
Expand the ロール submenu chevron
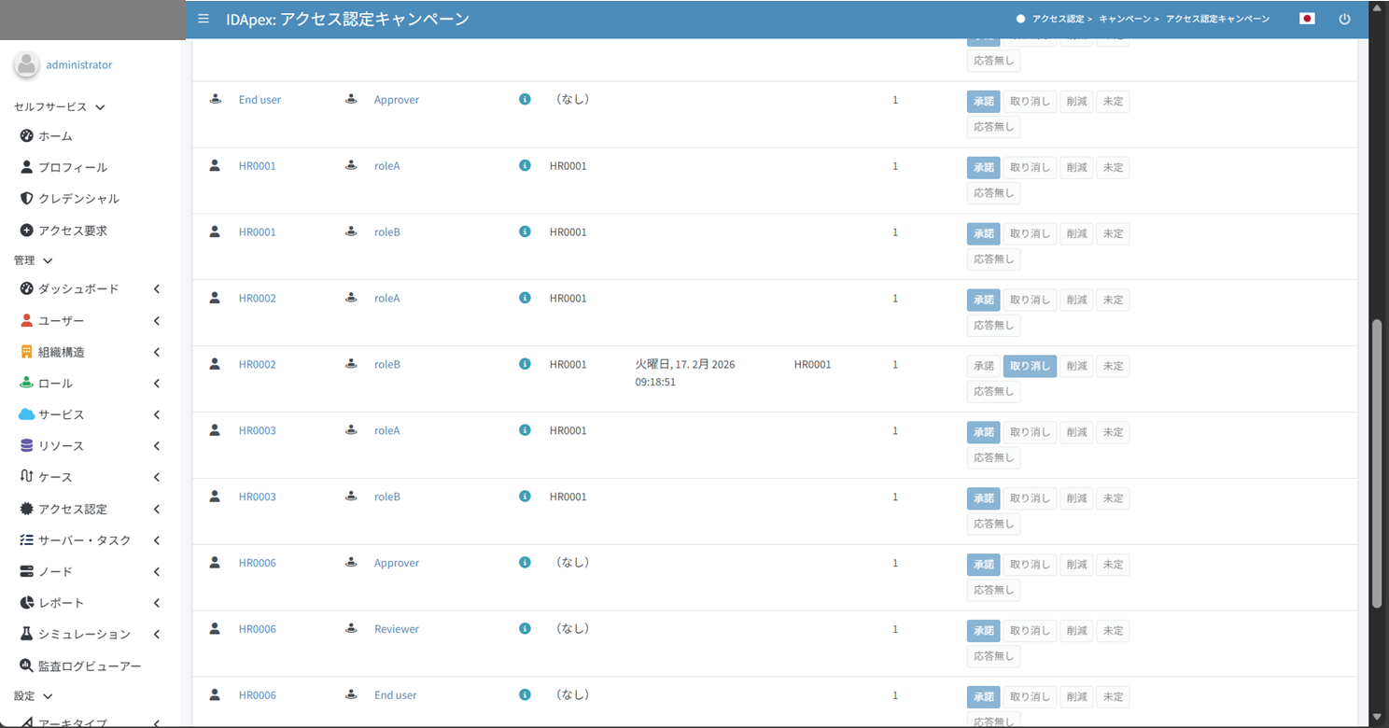(x=157, y=384)
